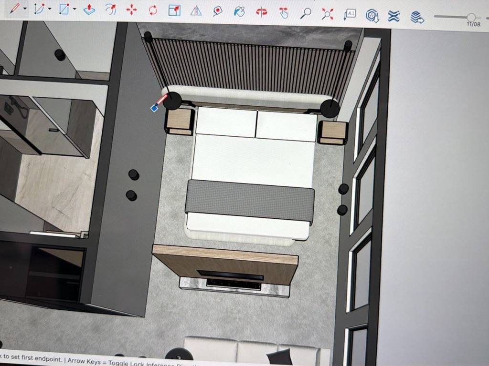
Task: Select the Scale tool
Action: tap(175, 10)
